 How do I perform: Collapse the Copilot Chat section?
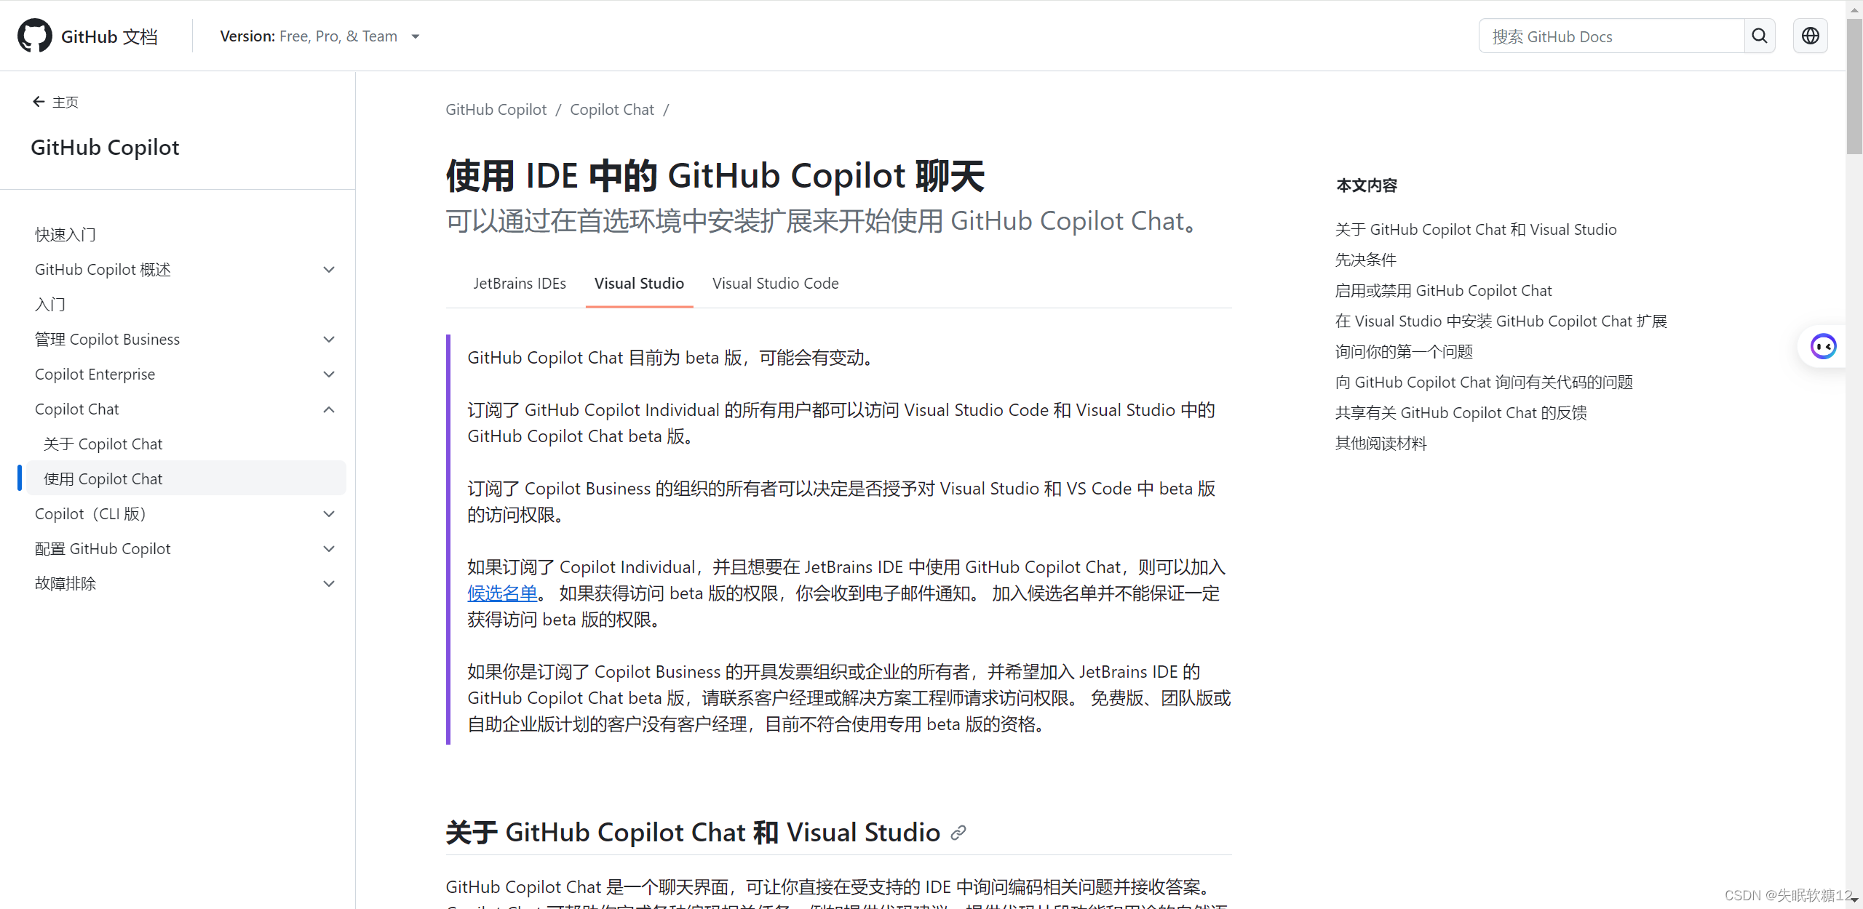point(329,409)
